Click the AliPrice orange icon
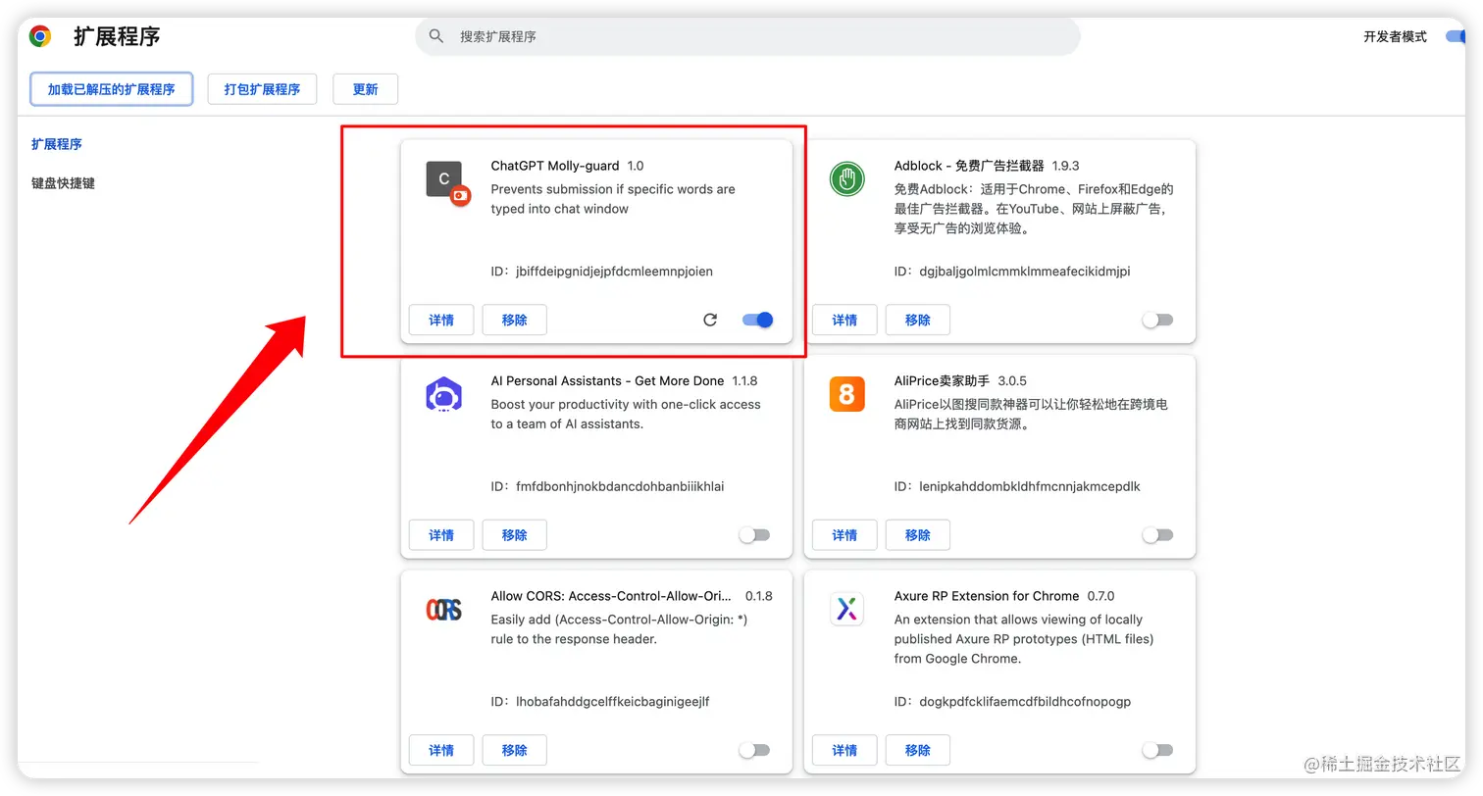 pos(846,394)
